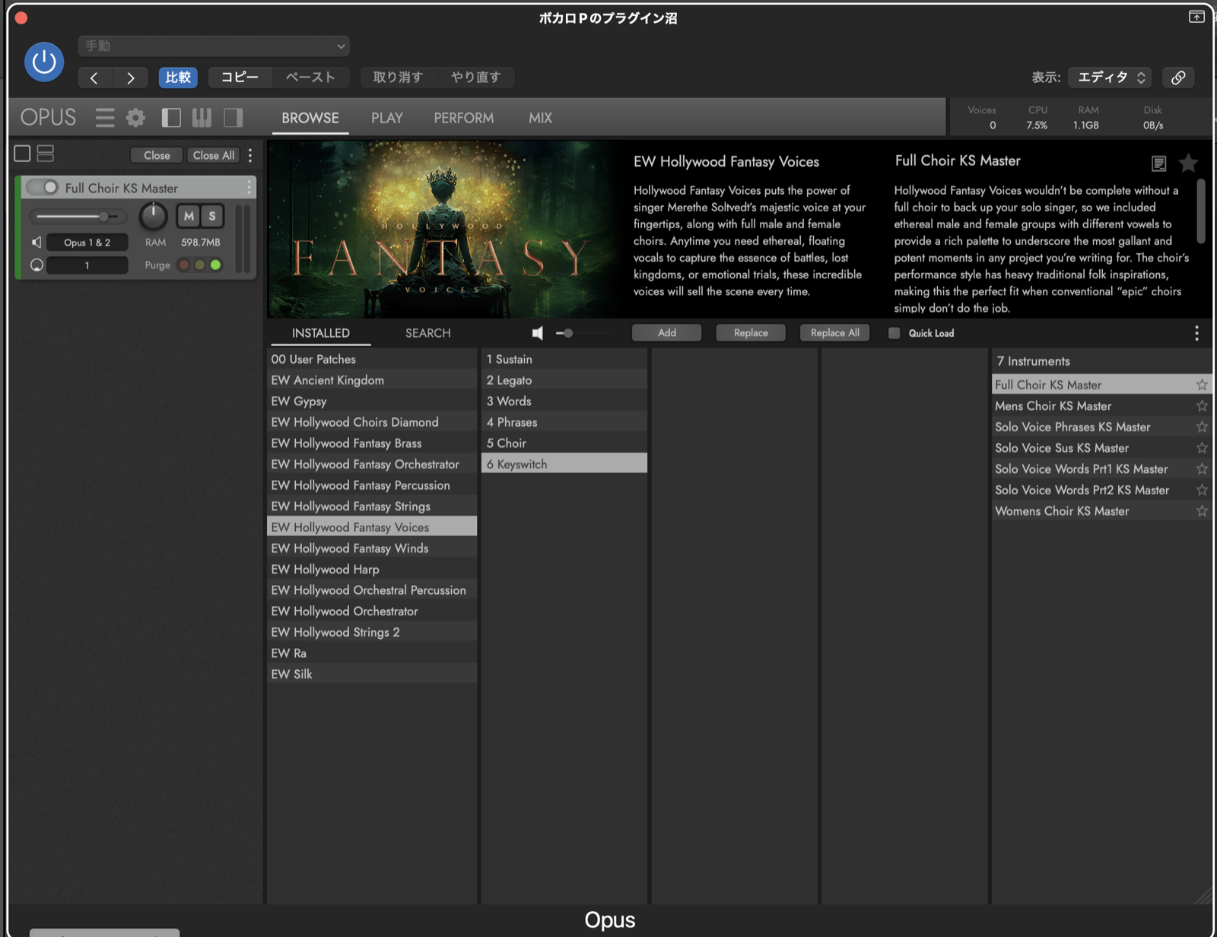Solo the Full Choir KS Master instrument
This screenshot has height=937, width=1217.
click(x=212, y=216)
